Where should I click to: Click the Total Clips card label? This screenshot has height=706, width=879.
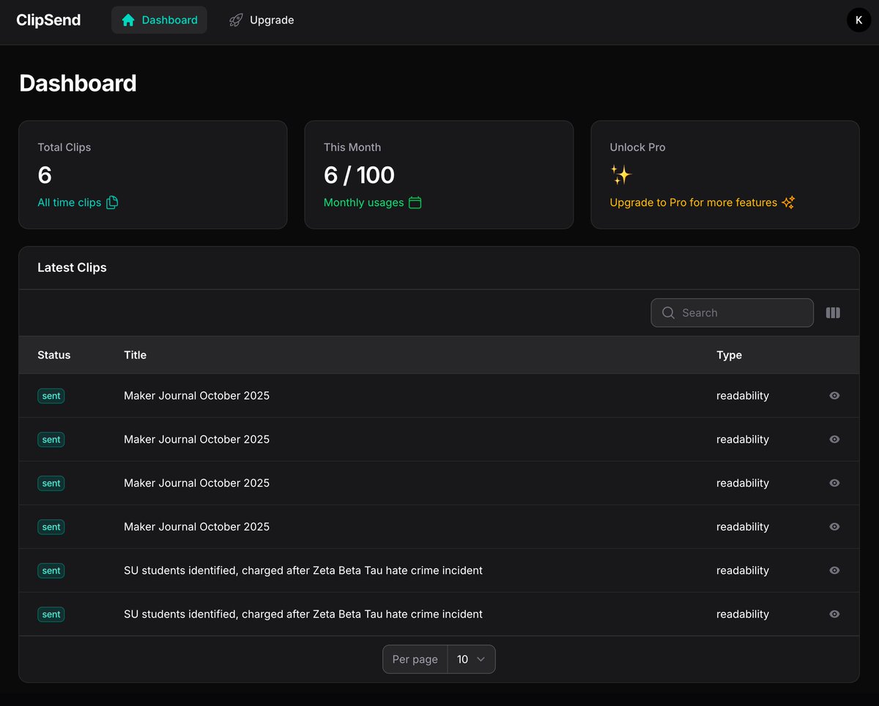pyautogui.click(x=64, y=147)
